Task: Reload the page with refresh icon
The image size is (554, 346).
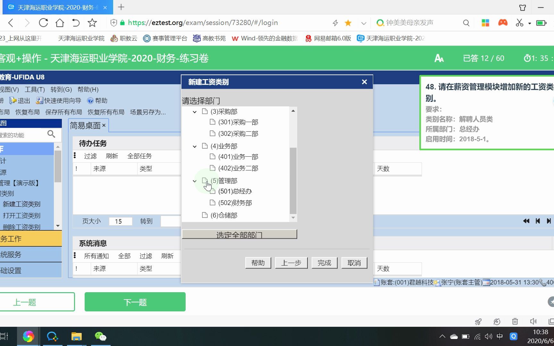Action: tap(43, 23)
